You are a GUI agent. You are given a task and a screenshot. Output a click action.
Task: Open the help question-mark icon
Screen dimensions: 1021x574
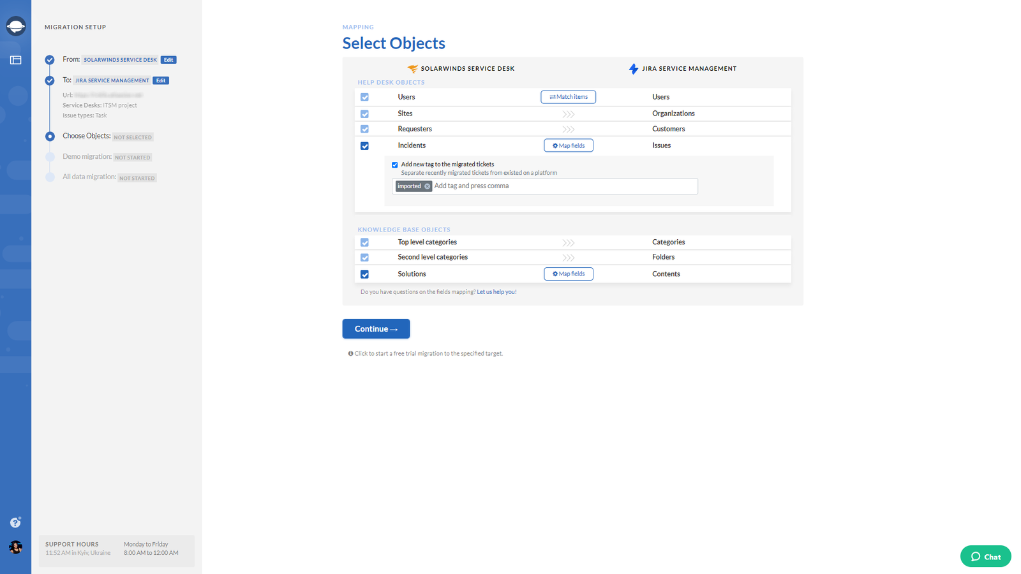(x=15, y=522)
